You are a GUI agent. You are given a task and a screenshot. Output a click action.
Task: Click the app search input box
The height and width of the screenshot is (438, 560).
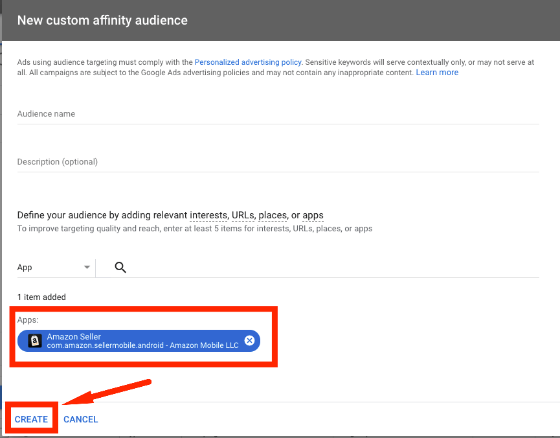[x=330, y=268]
